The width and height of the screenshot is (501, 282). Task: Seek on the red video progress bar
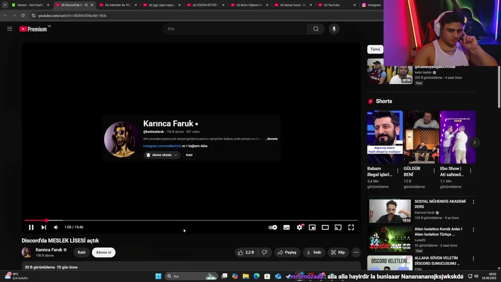coord(191,221)
